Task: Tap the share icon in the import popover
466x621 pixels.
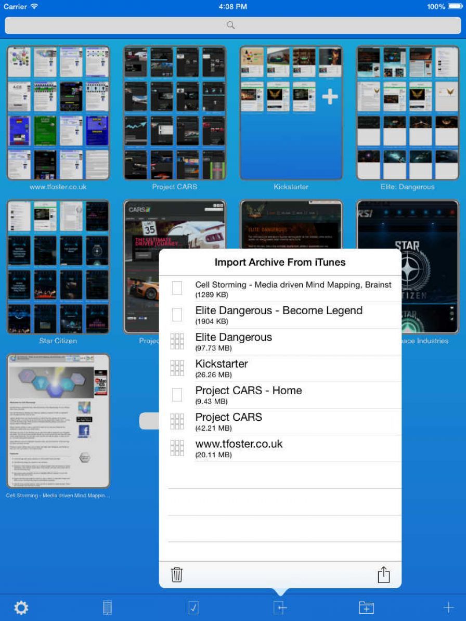Action: (x=384, y=575)
